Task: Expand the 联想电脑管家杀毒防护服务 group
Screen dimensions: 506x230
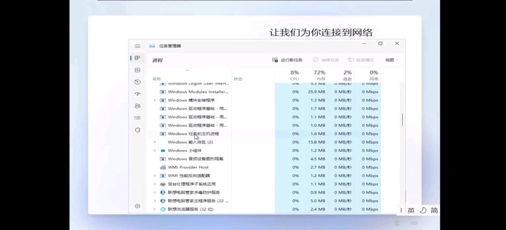Action: click(155, 192)
